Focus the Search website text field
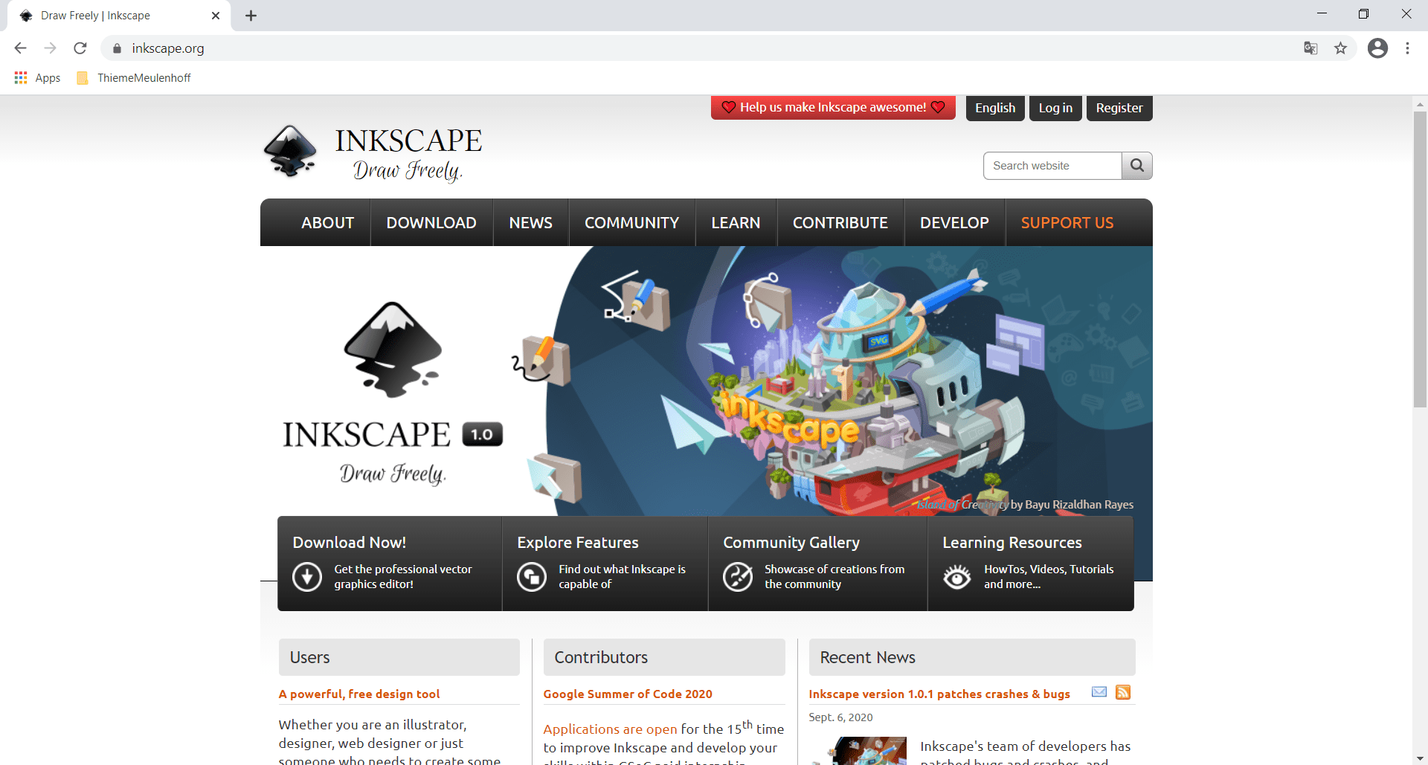1428x765 pixels. (x=1052, y=166)
